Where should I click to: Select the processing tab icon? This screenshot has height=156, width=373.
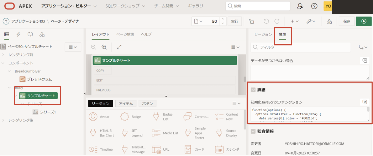30,34
